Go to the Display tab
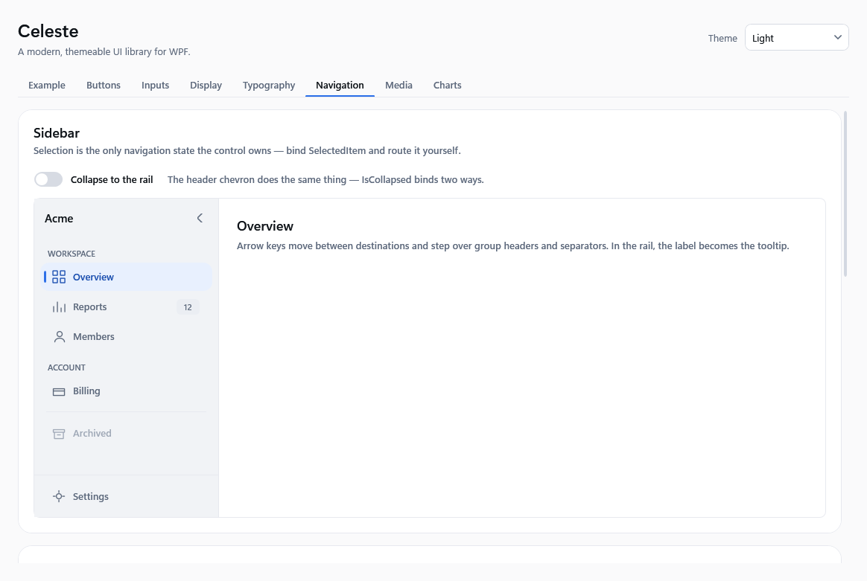867x581 pixels. coord(206,85)
